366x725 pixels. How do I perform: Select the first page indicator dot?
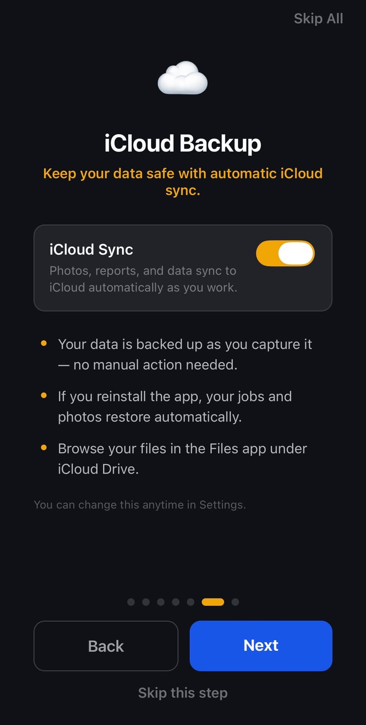[131, 601]
